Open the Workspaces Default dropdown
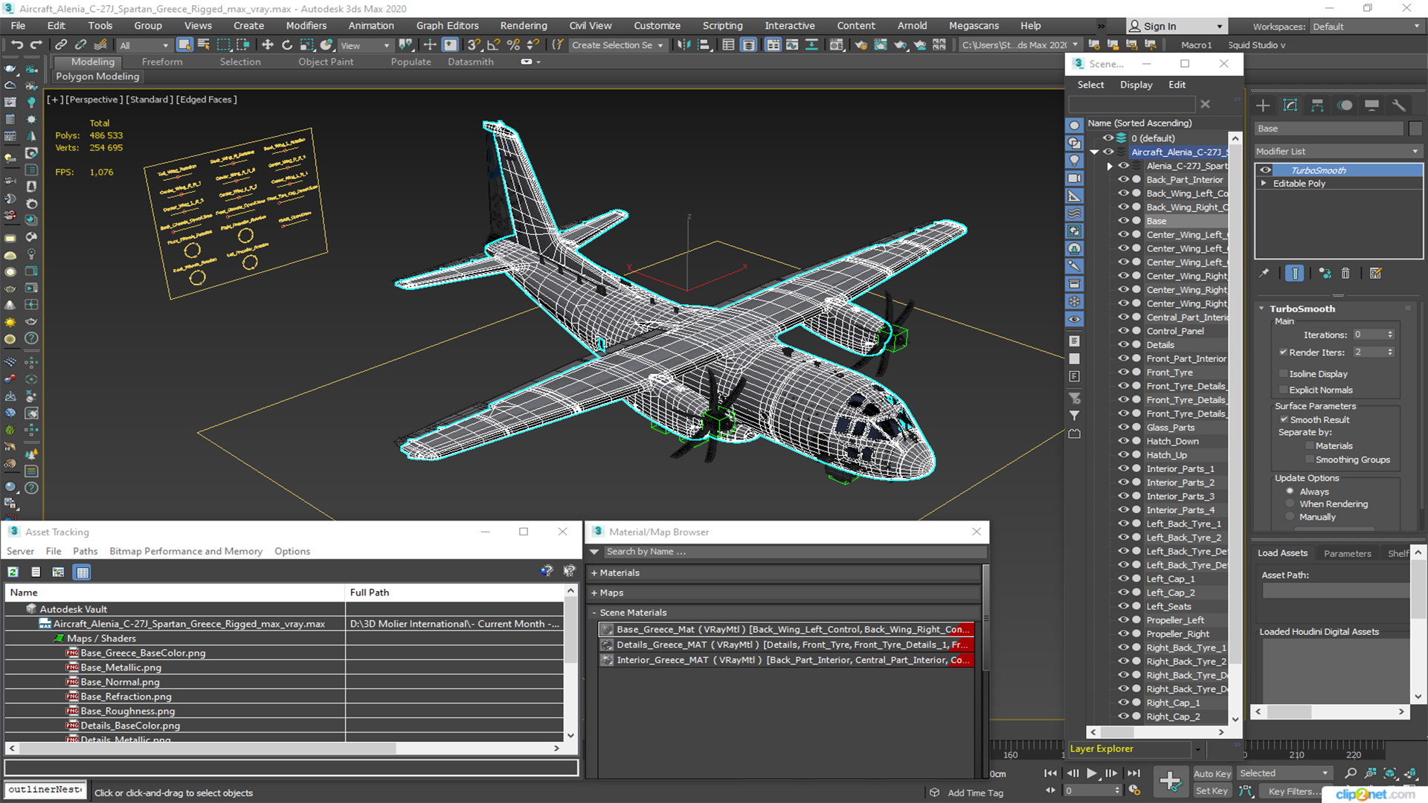 [1366, 27]
